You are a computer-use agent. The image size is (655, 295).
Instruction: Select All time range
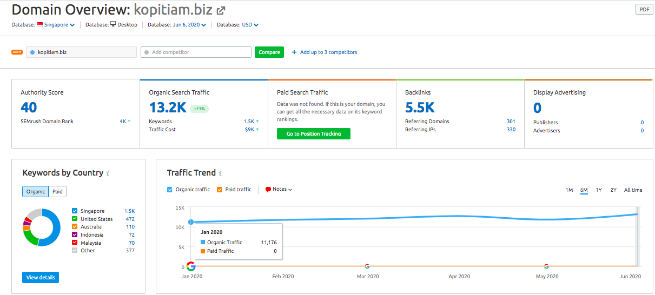[633, 190]
